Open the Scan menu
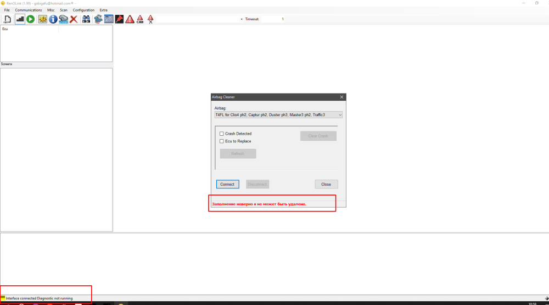 coord(64,10)
